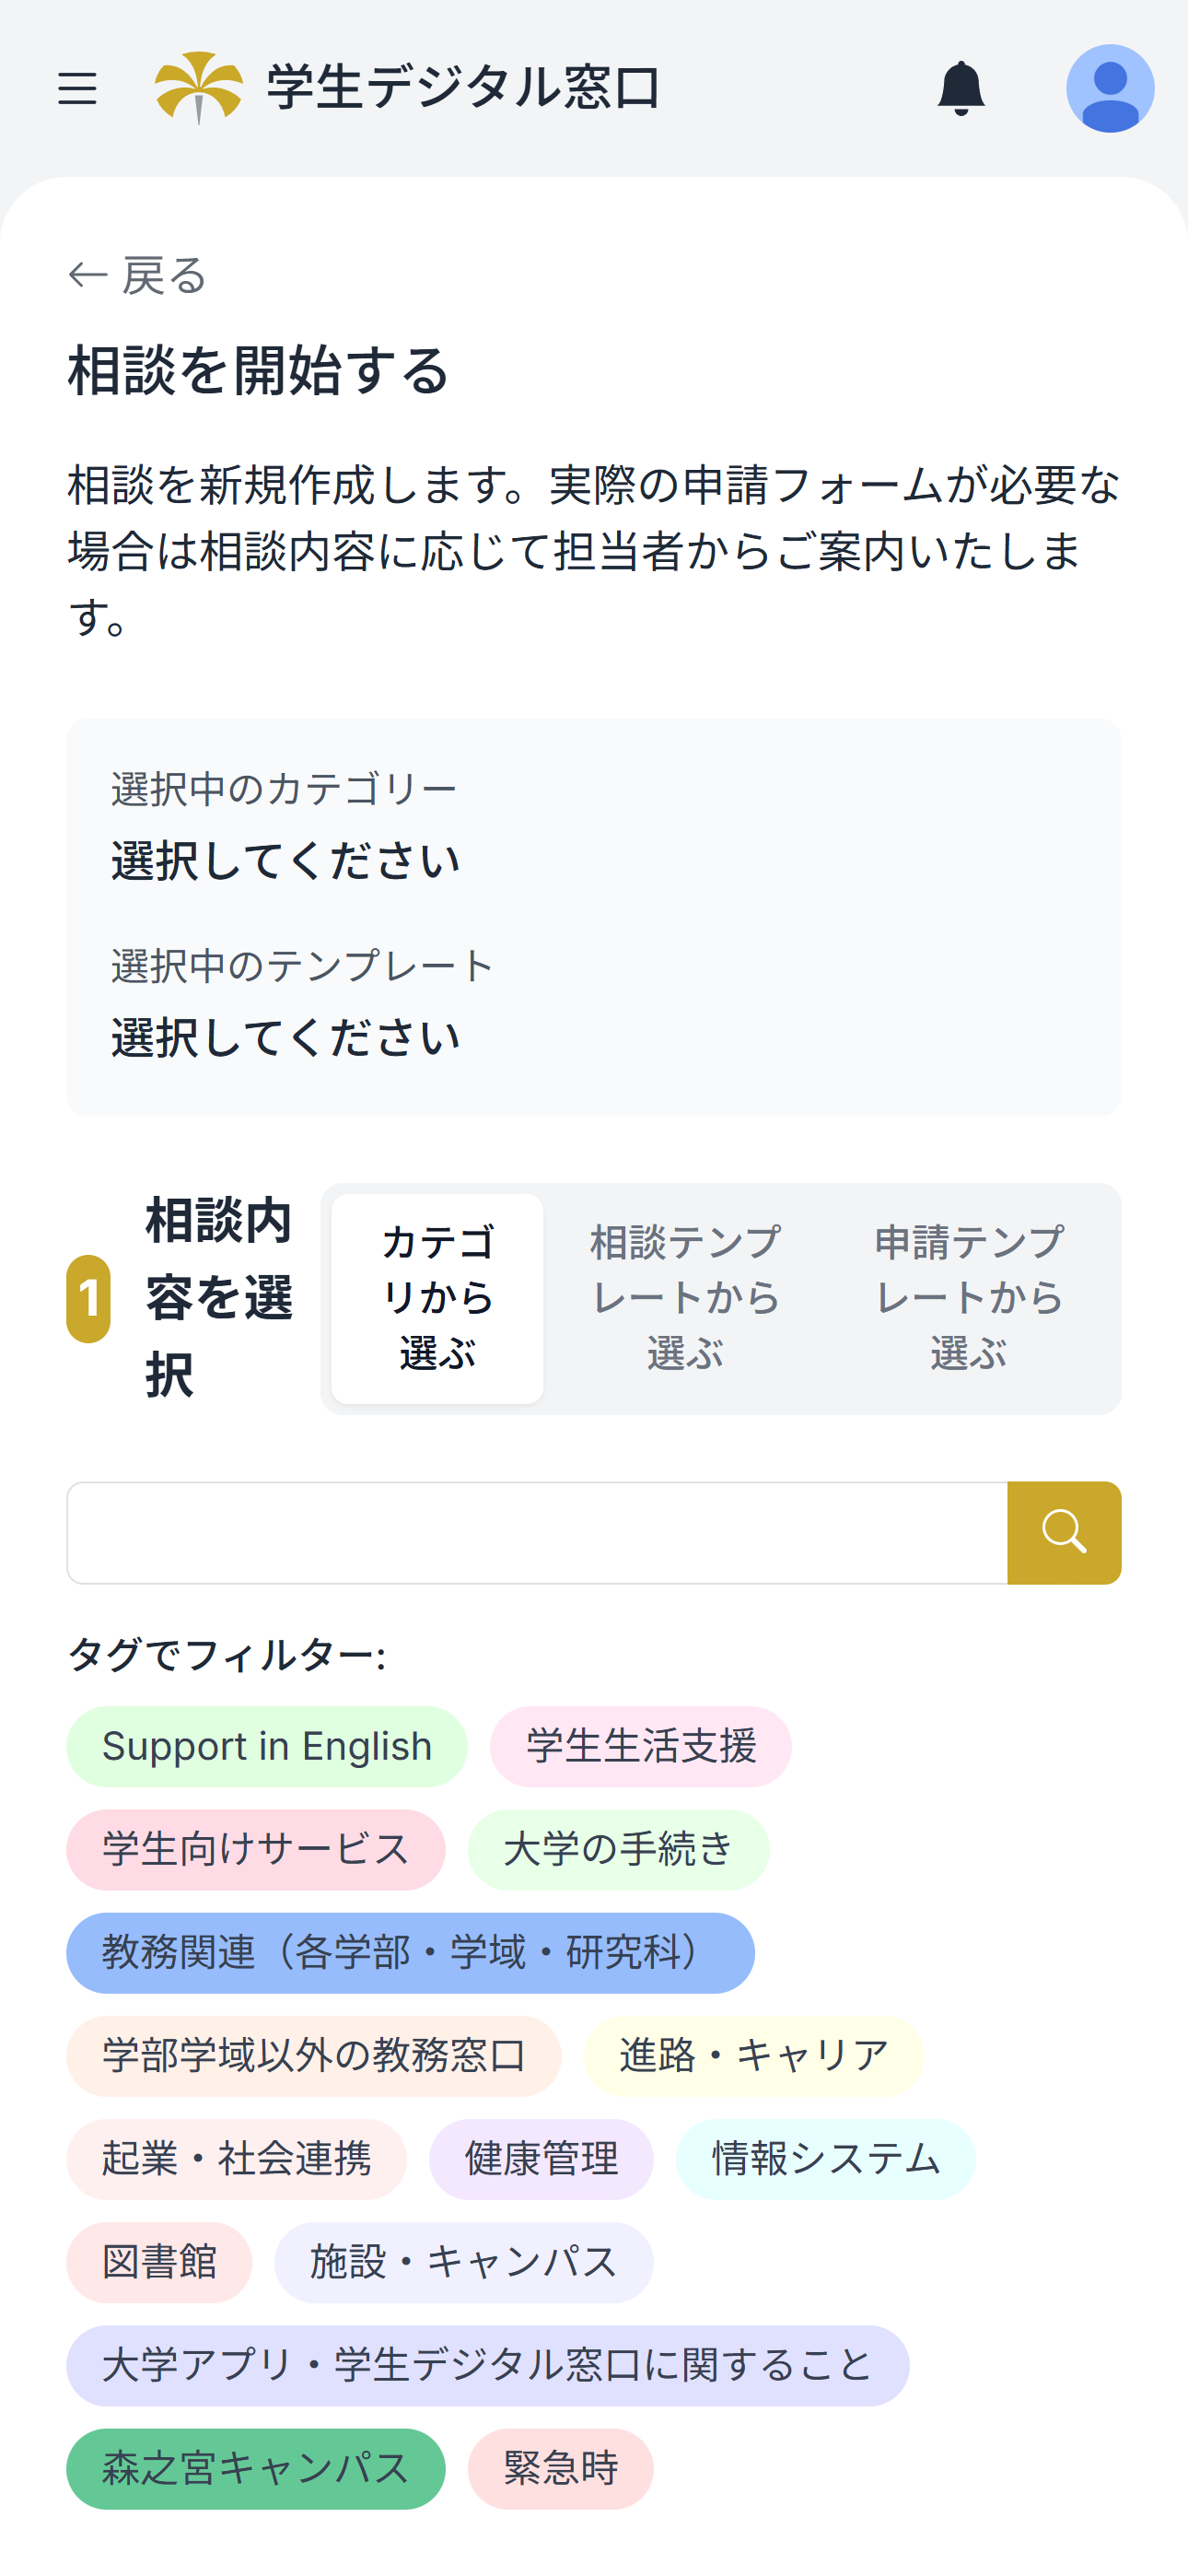This screenshot has width=1188, height=2576.
Task: Click the category search input field
Action: pyautogui.click(x=537, y=1532)
